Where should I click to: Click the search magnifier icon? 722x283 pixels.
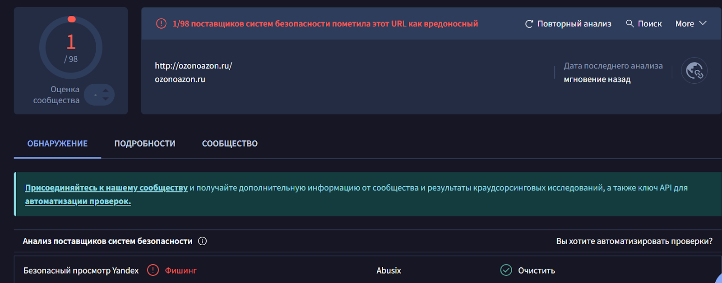click(x=630, y=23)
